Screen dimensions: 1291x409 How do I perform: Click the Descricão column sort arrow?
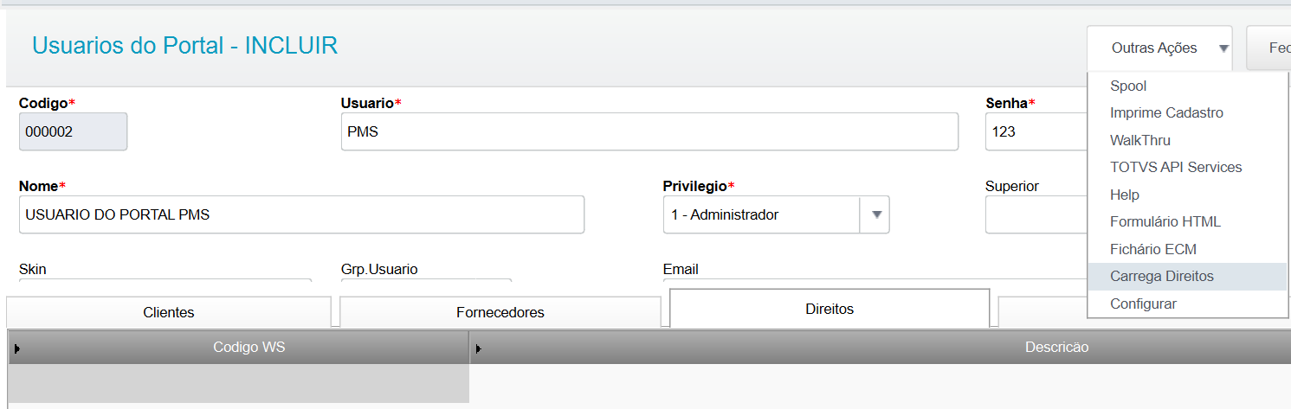pyautogui.click(x=478, y=348)
